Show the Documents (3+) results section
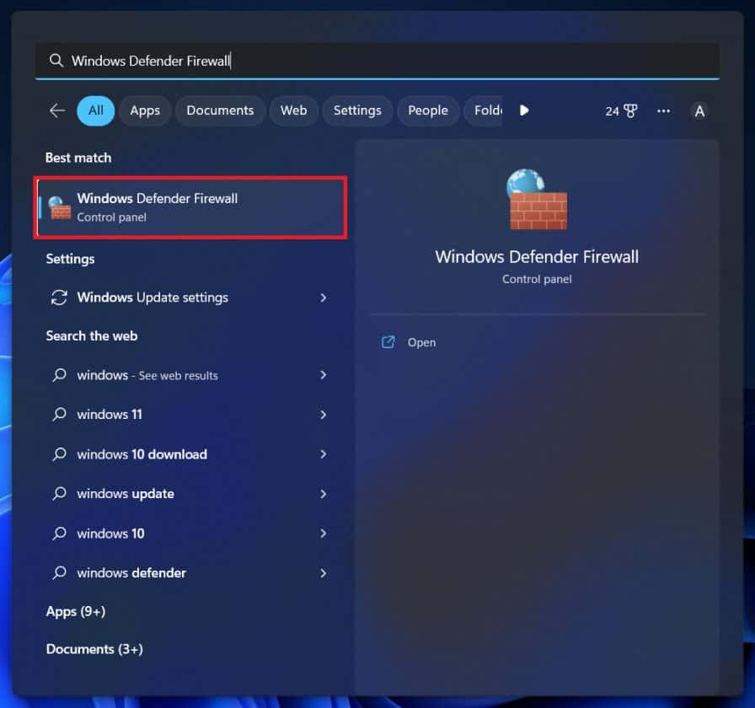The width and height of the screenshot is (755, 708). point(94,649)
